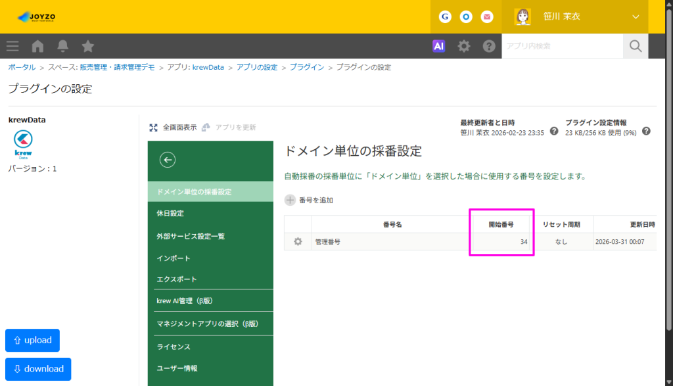Click the back arrow in green sidebar
The width and height of the screenshot is (673, 386).
tap(168, 159)
